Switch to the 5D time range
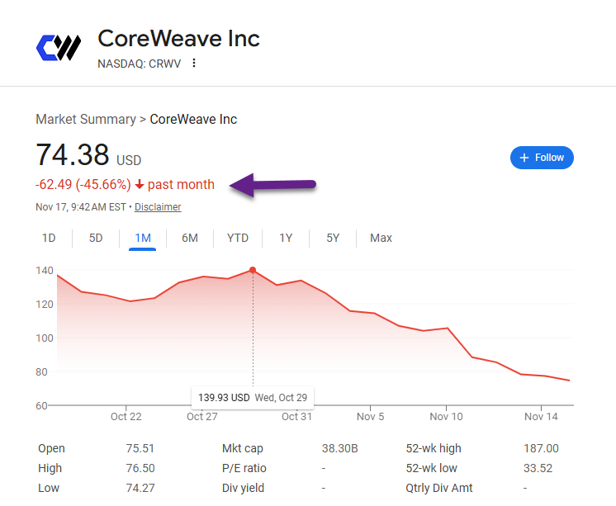616x506 pixels. coord(96,238)
